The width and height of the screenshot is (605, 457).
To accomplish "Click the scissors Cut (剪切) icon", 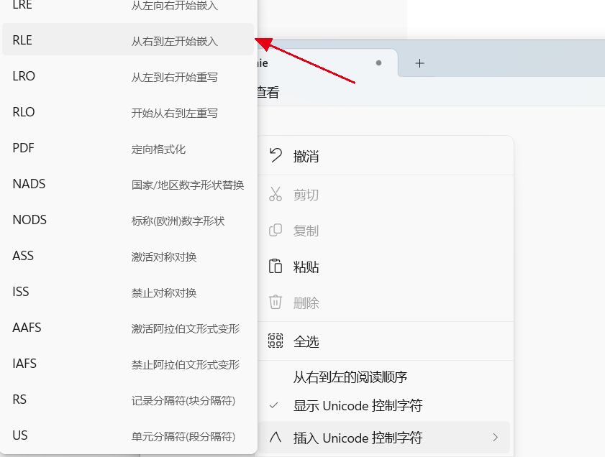I will [276, 194].
